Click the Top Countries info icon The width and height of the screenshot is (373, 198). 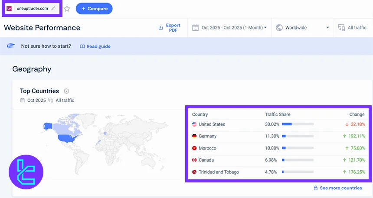(66, 91)
